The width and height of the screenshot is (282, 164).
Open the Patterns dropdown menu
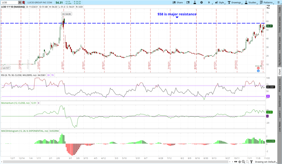click(x=267, y=2)
